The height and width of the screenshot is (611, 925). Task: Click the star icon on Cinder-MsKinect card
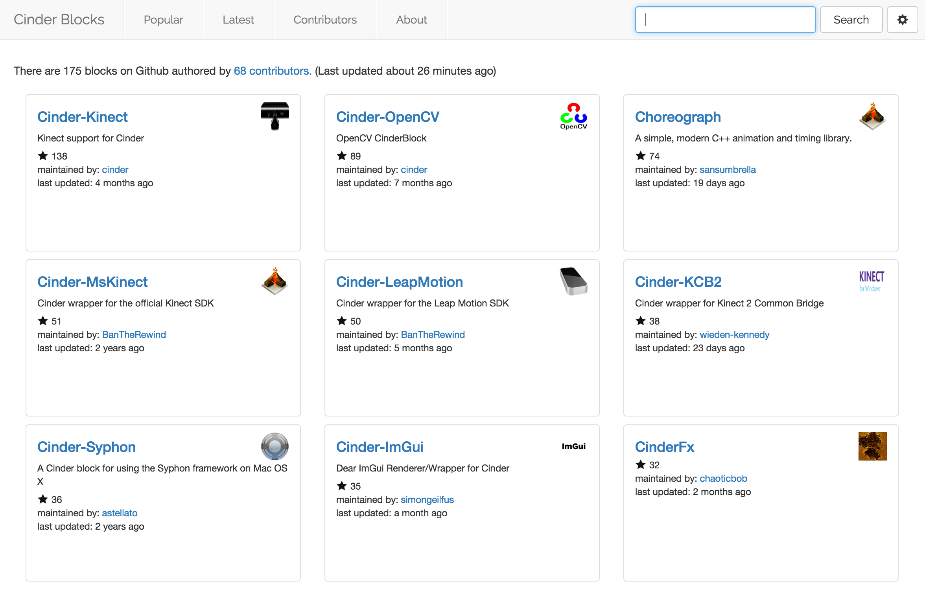click(x=43, y=321)
